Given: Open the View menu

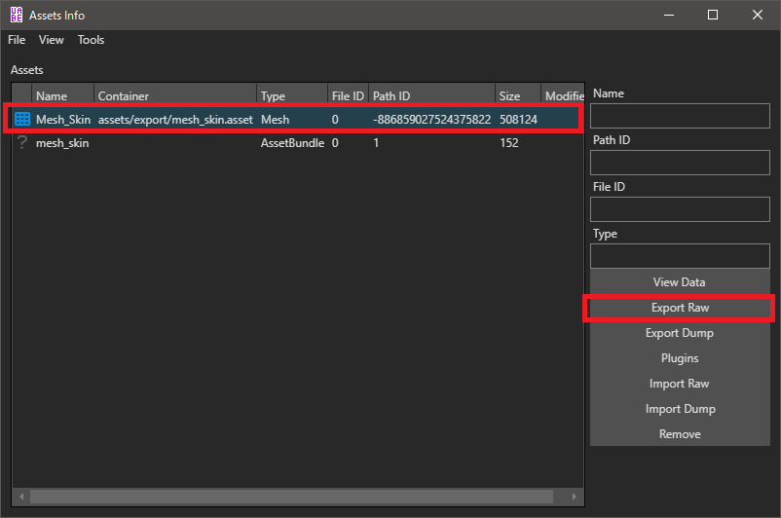Looking at the screenshot, I should point(52,40).
